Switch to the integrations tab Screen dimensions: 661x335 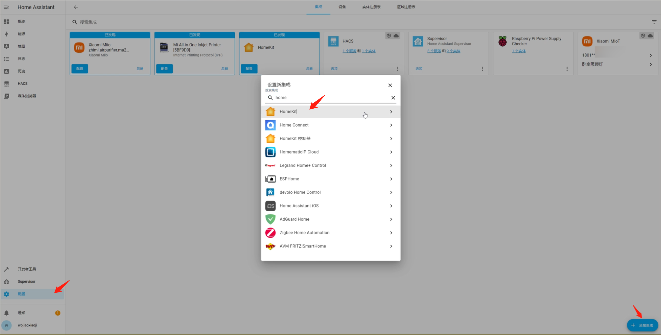pos(318,7)
